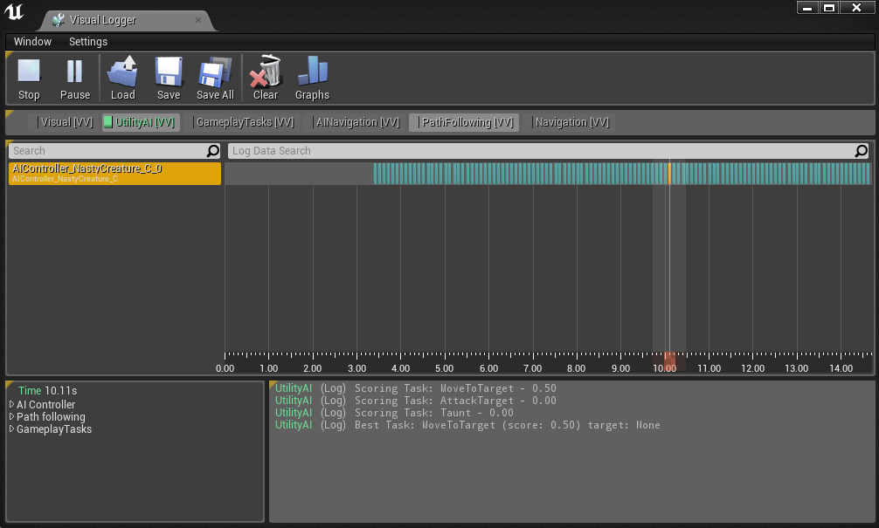
Task: Toggle the UtilityAI [VV] category filter
Action: click(x=141, y=122)
